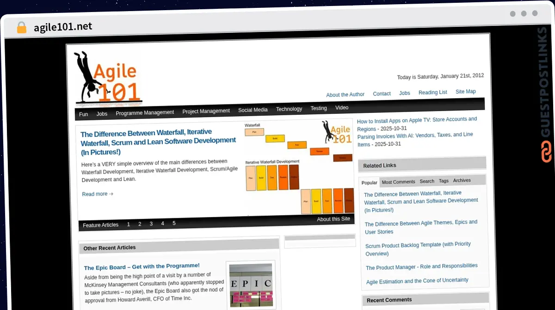Screen dimensions: 555x310
Task: Open the About the Author page
Action: (x=345, y=94)
